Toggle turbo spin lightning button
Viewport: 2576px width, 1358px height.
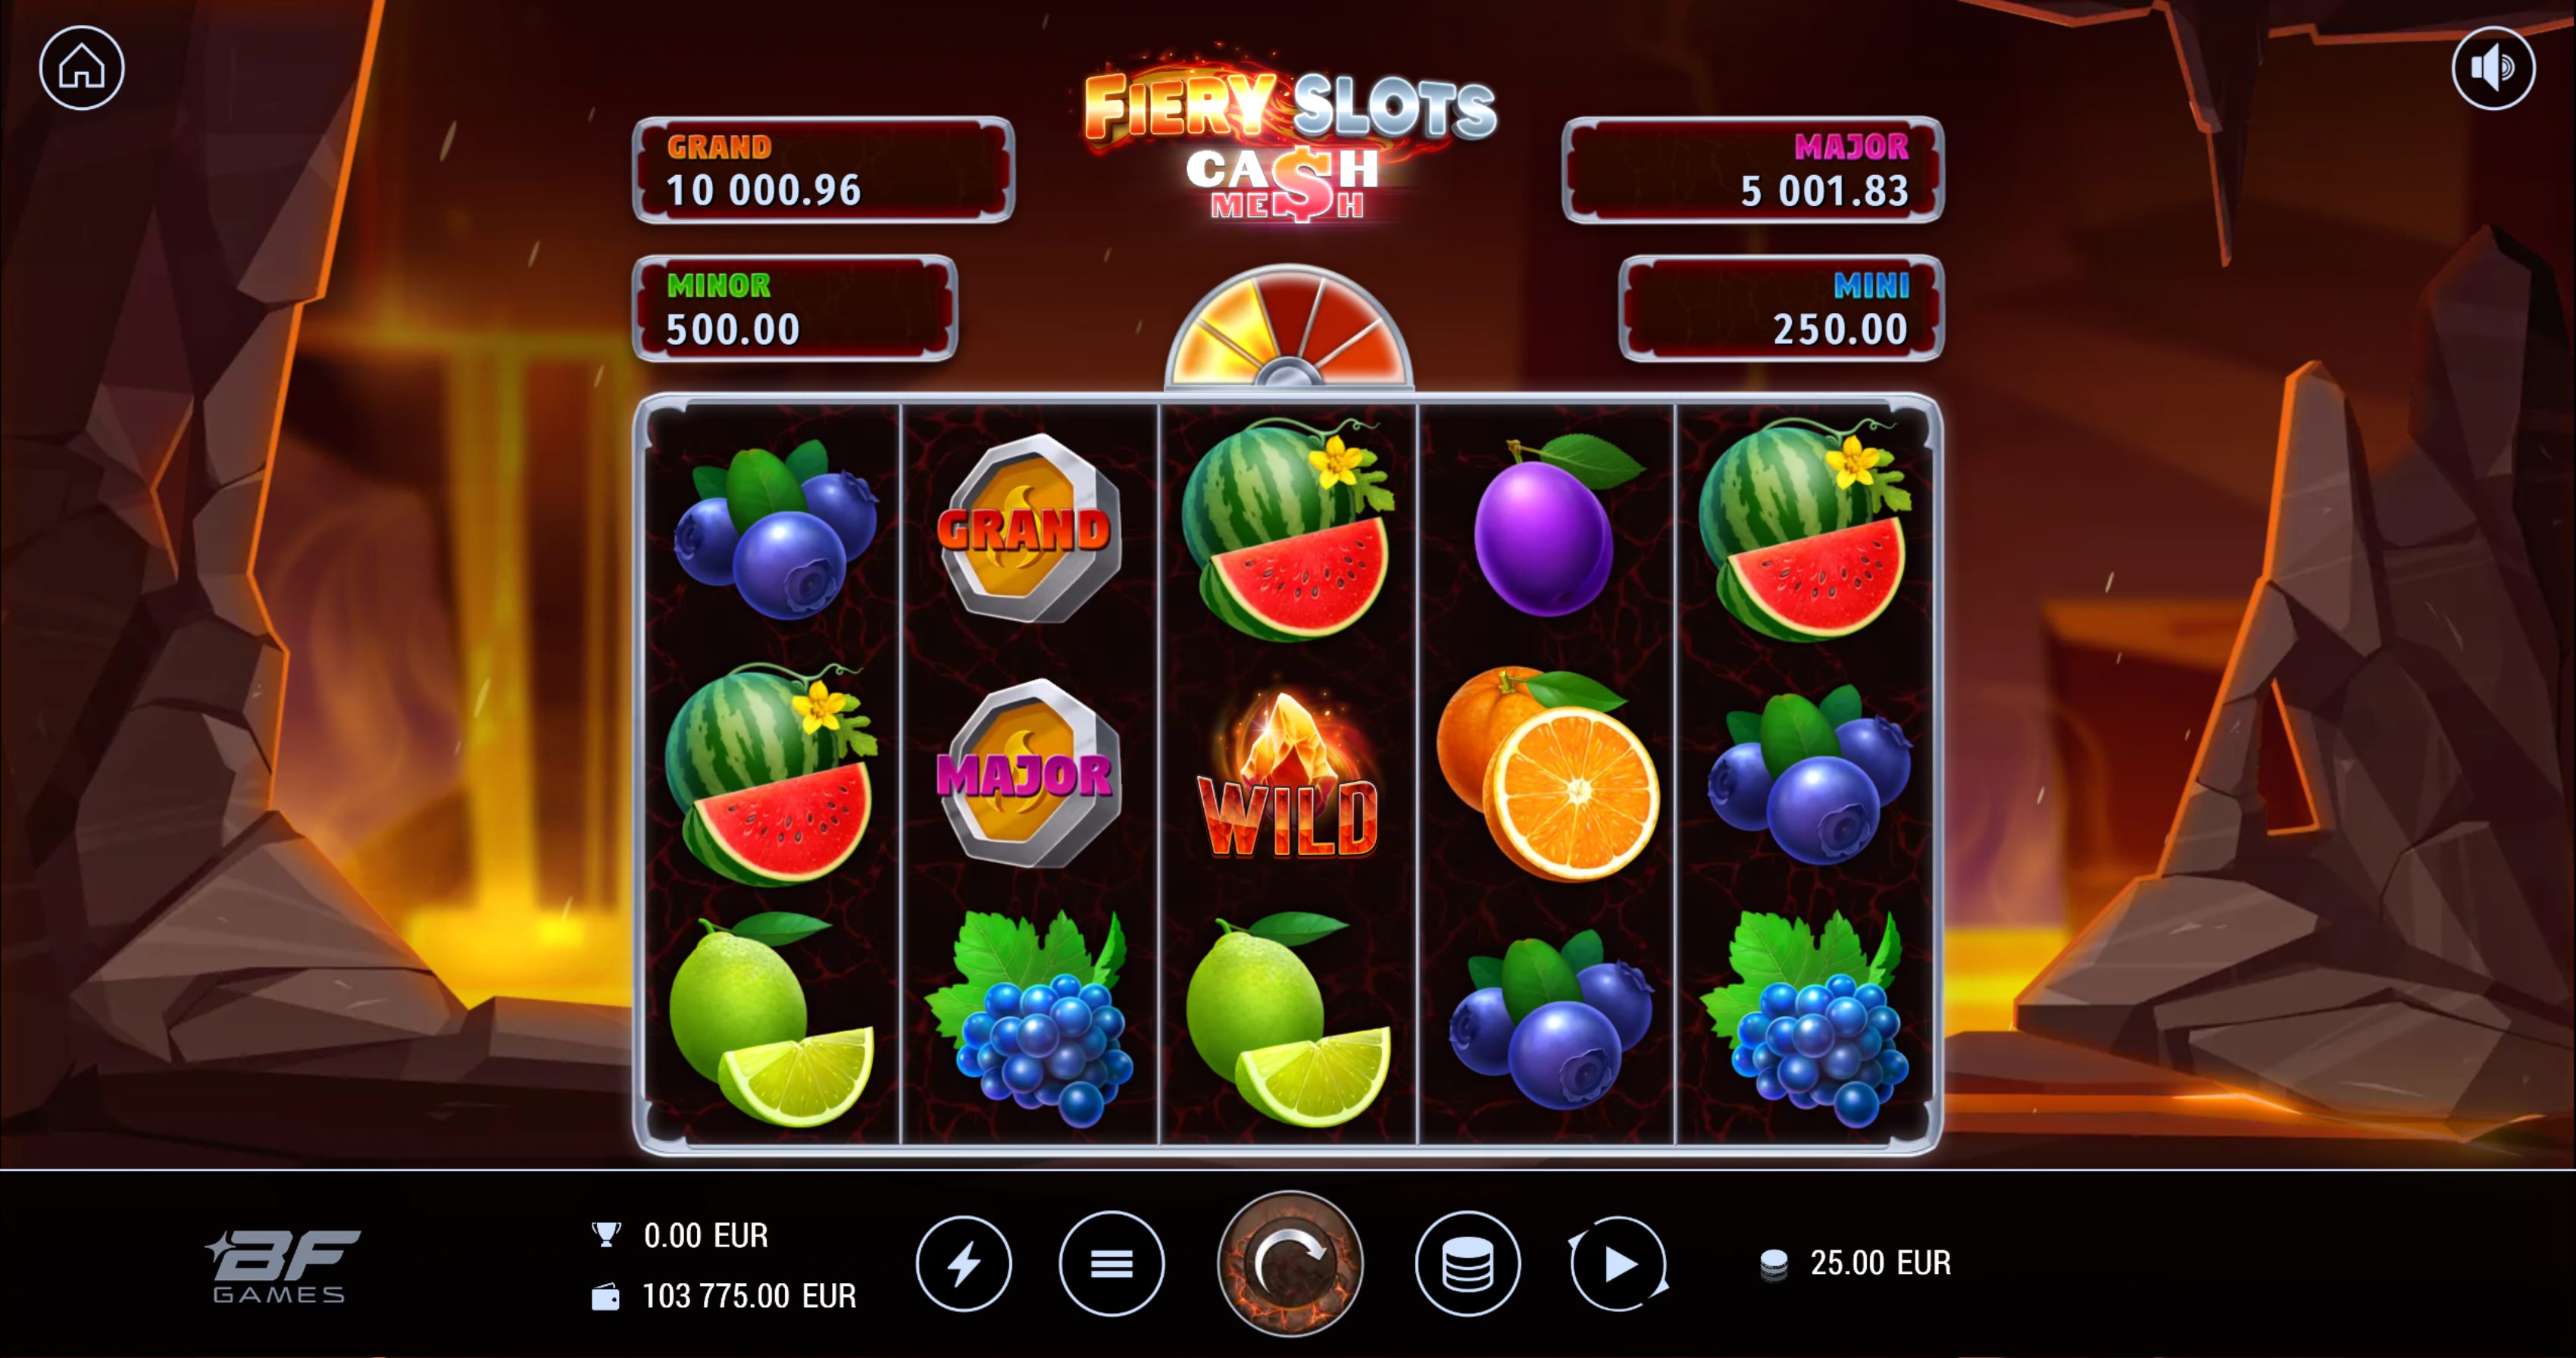[964, 1263]
